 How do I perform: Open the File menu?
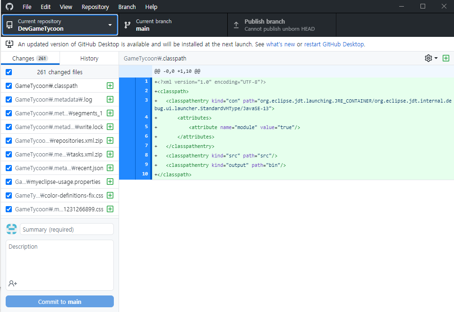tap(27, 7)
